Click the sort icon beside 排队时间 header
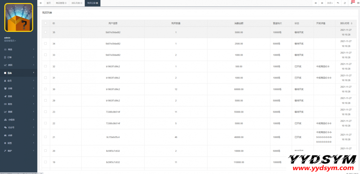The width and height of the screenshot is (360, 174). (351, 23)
